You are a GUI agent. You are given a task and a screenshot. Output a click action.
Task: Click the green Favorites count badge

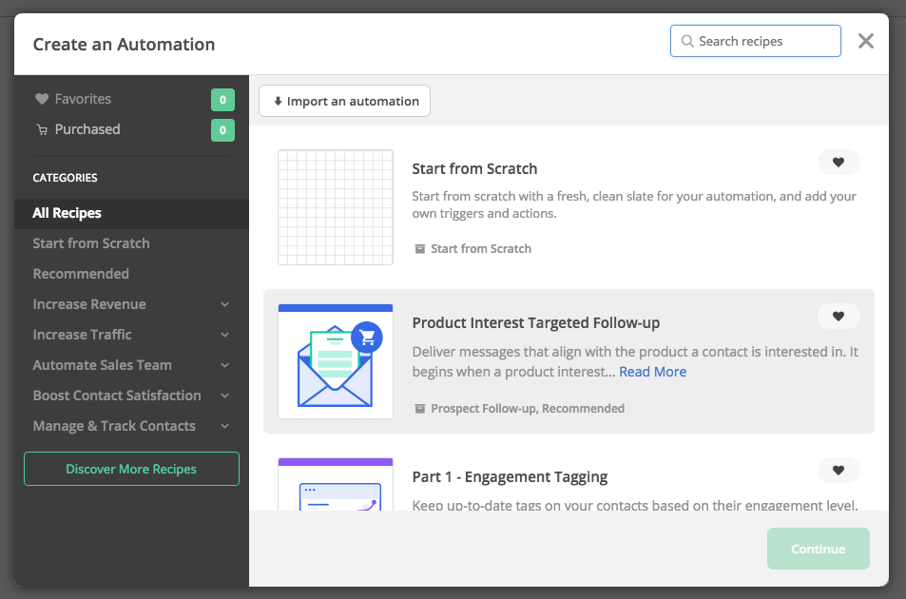pyautogui.click(x=222, y=99)
